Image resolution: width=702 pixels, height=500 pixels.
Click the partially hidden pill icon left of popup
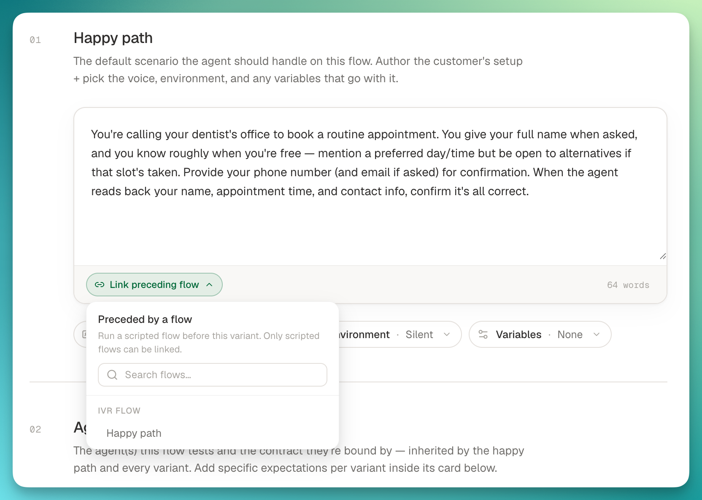[84, 335]
